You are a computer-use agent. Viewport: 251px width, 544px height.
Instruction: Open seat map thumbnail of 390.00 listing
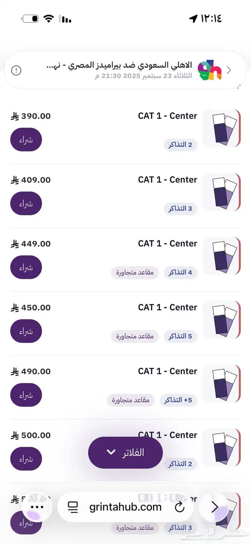(x=221, y=128)
